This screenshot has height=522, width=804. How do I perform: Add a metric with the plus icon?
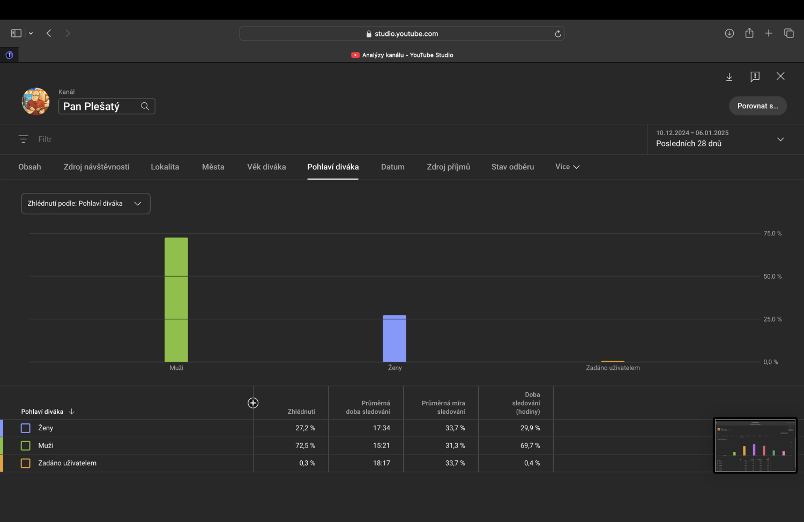click(x=253, y=403)
